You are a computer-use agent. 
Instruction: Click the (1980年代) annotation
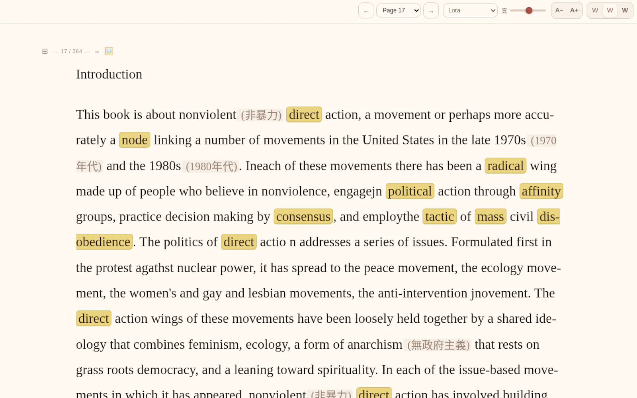tap(211, 166)
